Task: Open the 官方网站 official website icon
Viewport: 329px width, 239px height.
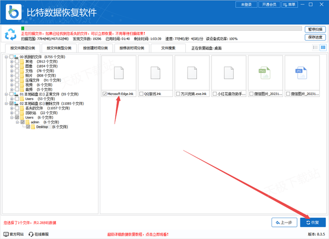Action: coord(5,235)
